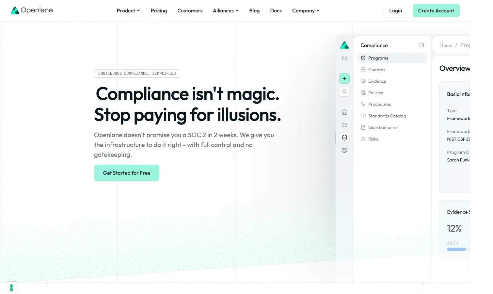Click the paragraph starting 'Openlane doesn't promise'
This screenshot has height=294, width=493.
pos(184,145)
